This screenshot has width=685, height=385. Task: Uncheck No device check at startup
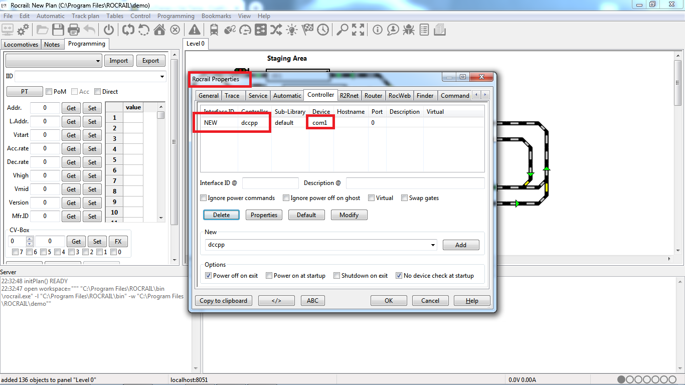pos(399,276)
